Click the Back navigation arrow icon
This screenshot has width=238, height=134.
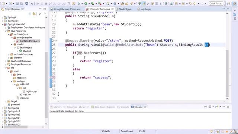(195, 3)
